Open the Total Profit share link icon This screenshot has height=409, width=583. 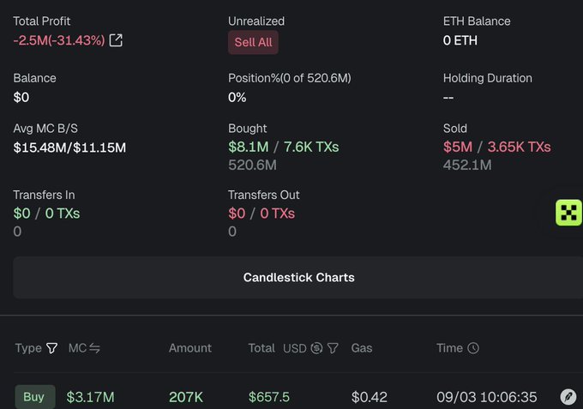pyautogui.click(x=116, y=40)
